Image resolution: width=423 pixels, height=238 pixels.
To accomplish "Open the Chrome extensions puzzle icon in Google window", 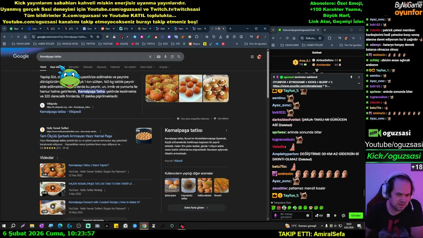I will (x=197, y=37).
